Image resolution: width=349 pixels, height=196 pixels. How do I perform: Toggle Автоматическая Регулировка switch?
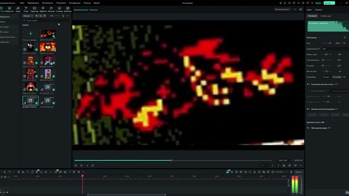308,109
